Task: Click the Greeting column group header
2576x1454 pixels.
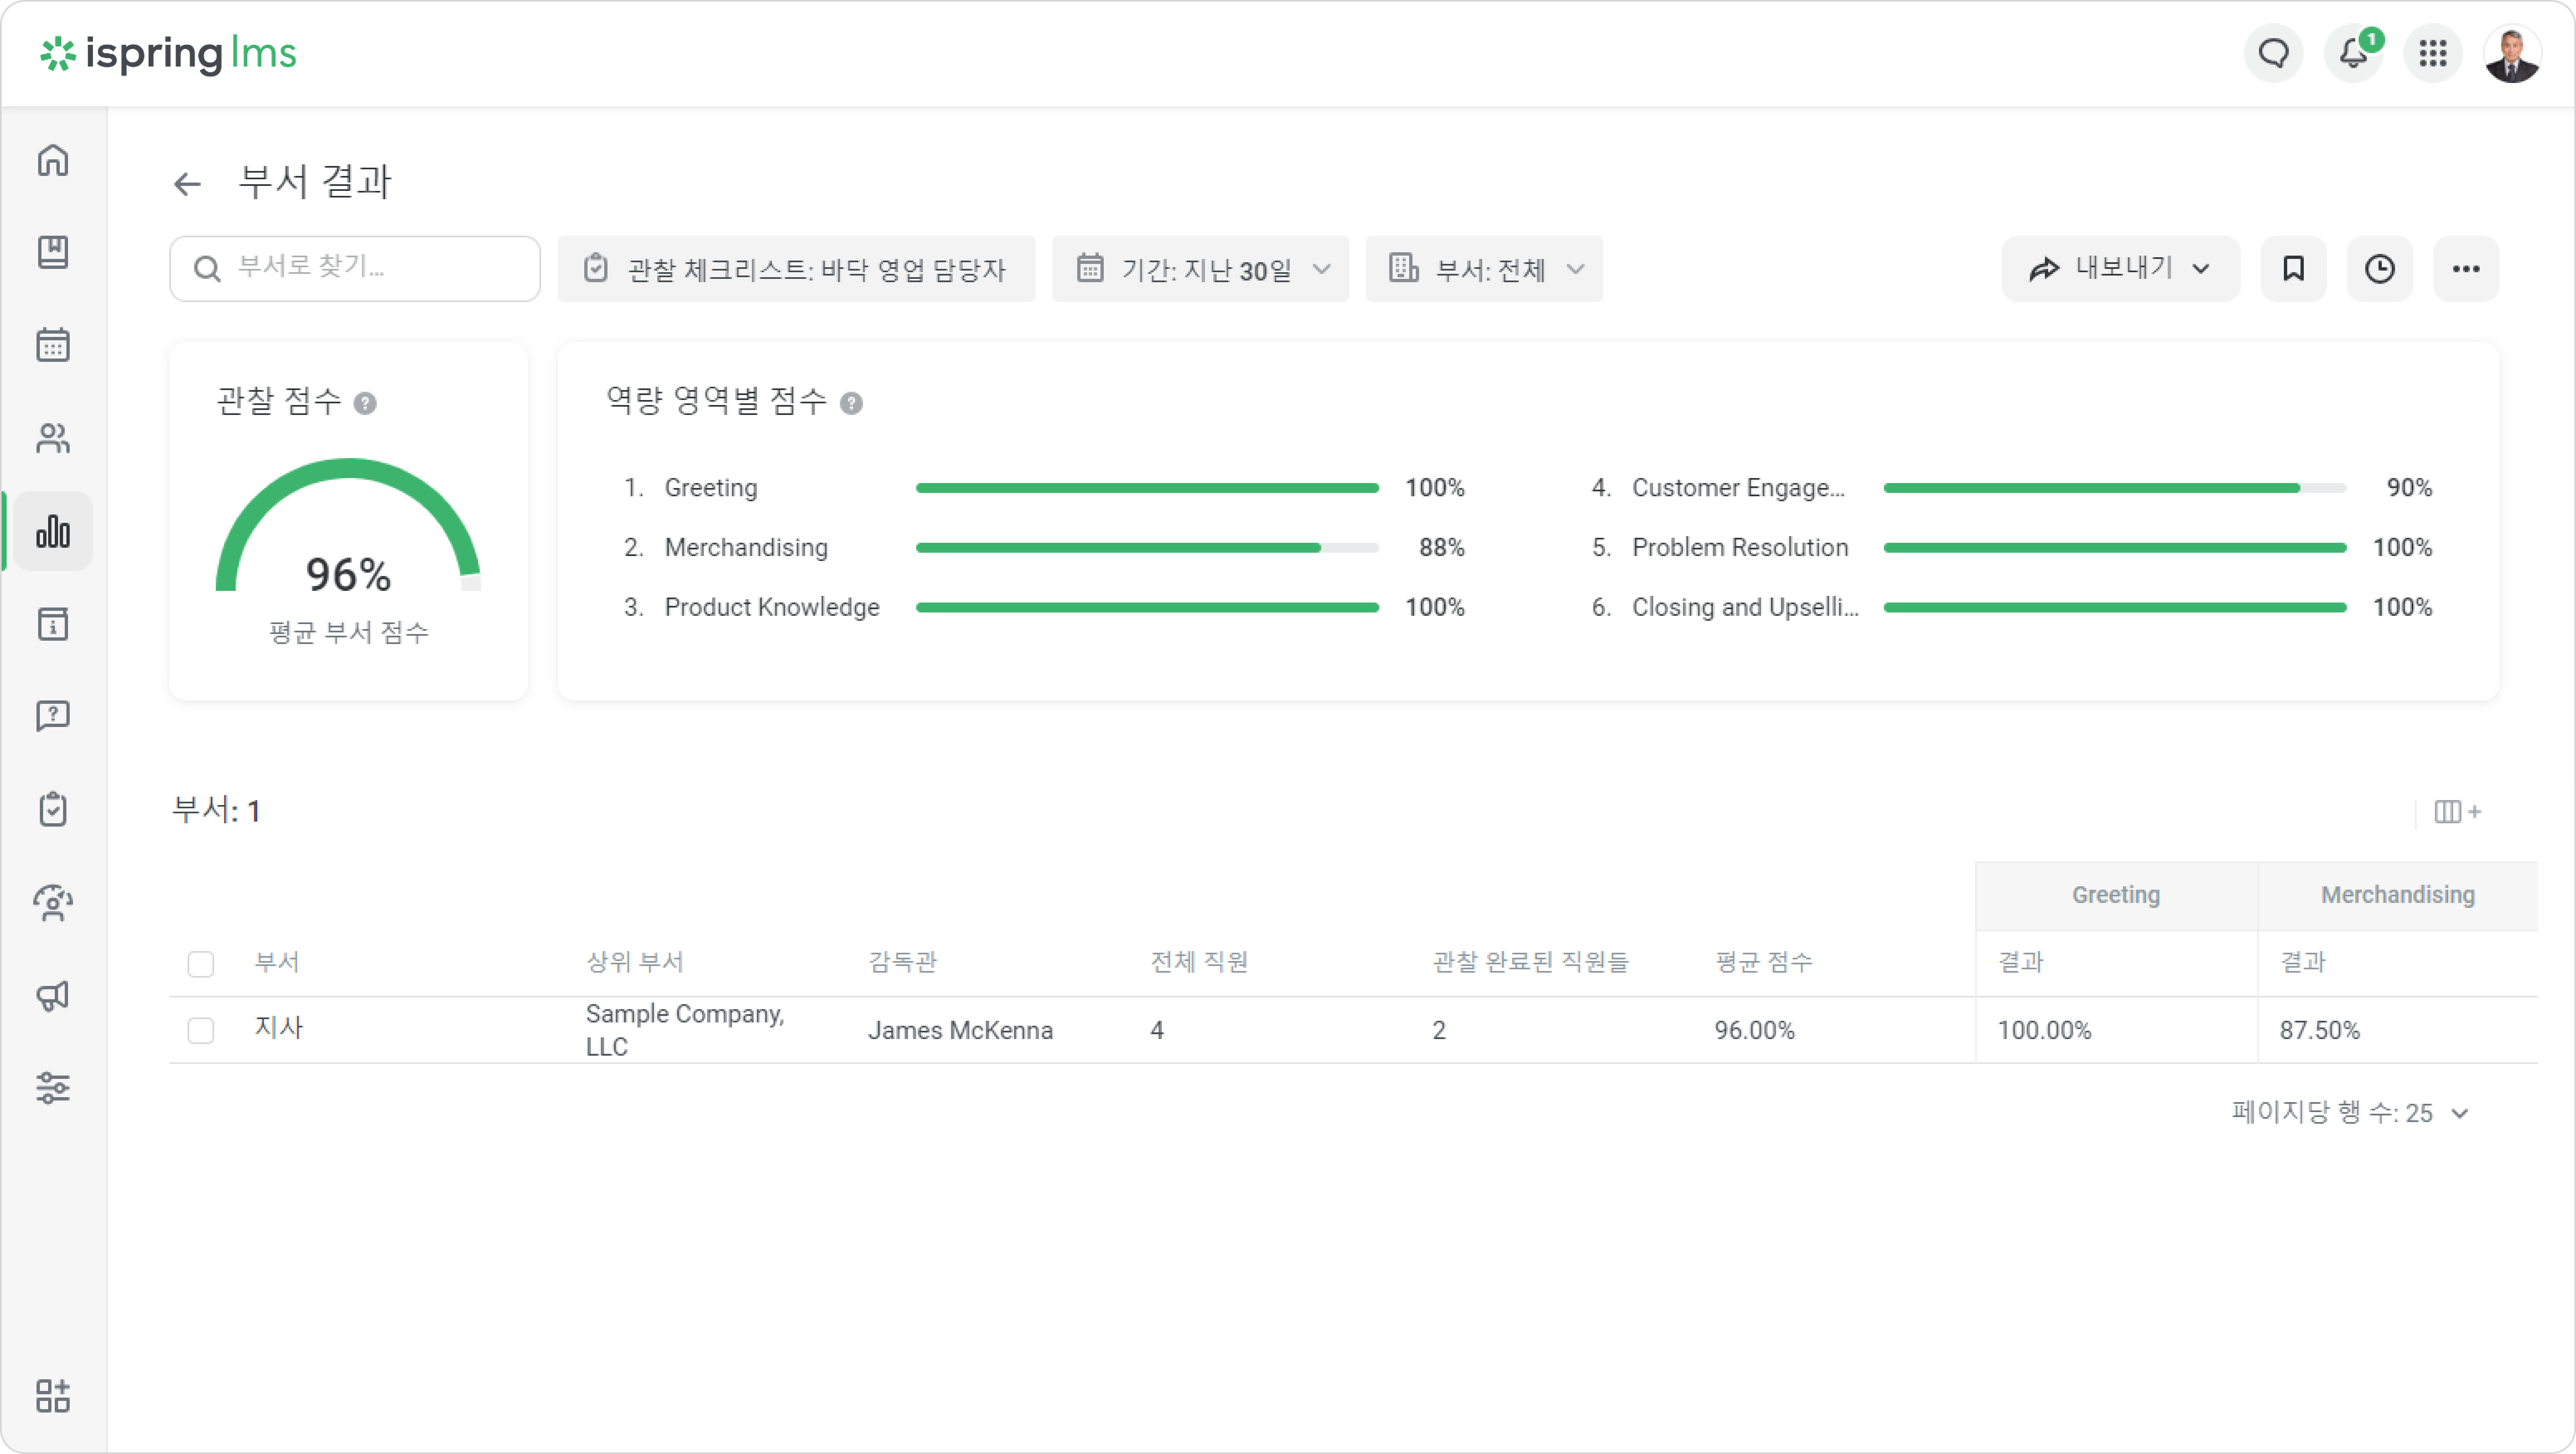Action: 2116,895
